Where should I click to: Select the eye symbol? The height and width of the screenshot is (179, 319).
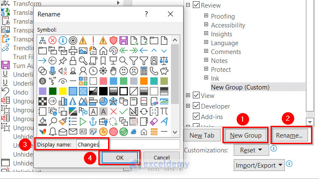62,81
